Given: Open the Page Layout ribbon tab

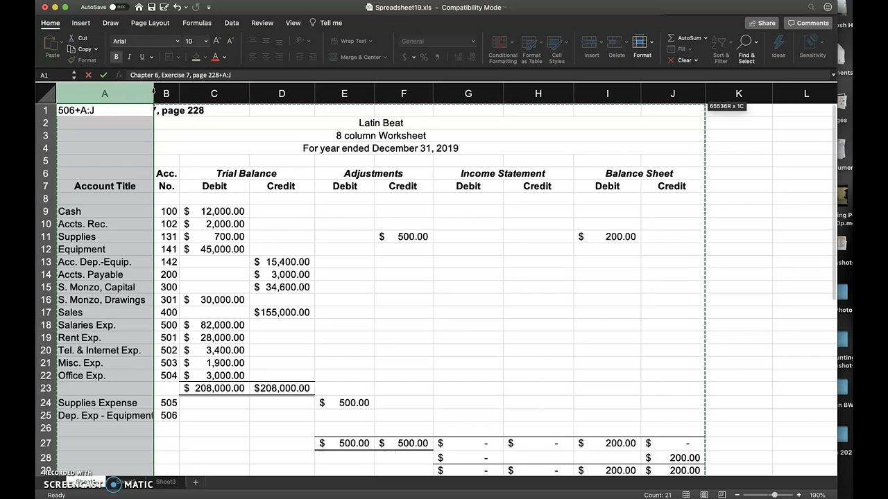Looking at the screenshot, I should (x=150, y=23).
